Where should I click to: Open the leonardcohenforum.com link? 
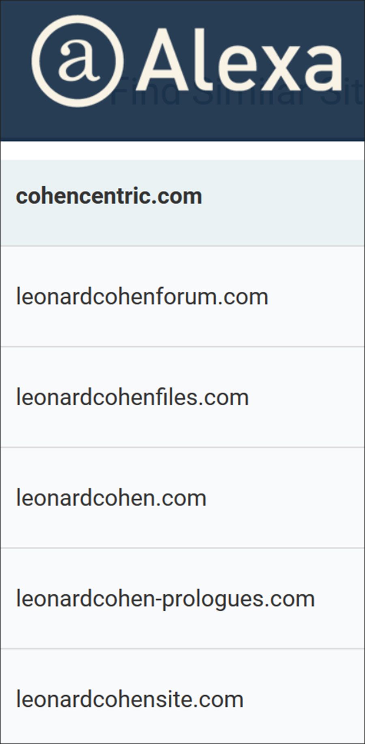(x=142, y=297)
